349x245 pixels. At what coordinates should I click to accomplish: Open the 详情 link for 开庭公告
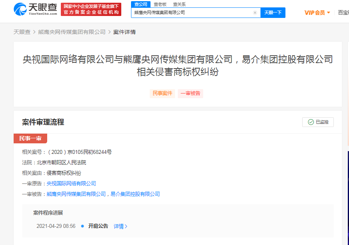tap(120, 226)
